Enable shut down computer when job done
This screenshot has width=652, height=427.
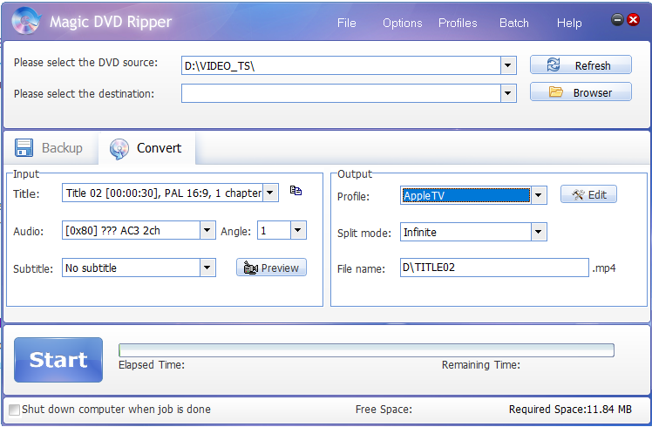coord(14,410)
